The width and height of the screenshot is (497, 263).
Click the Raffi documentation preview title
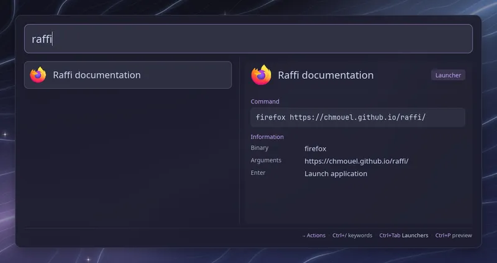326,75
